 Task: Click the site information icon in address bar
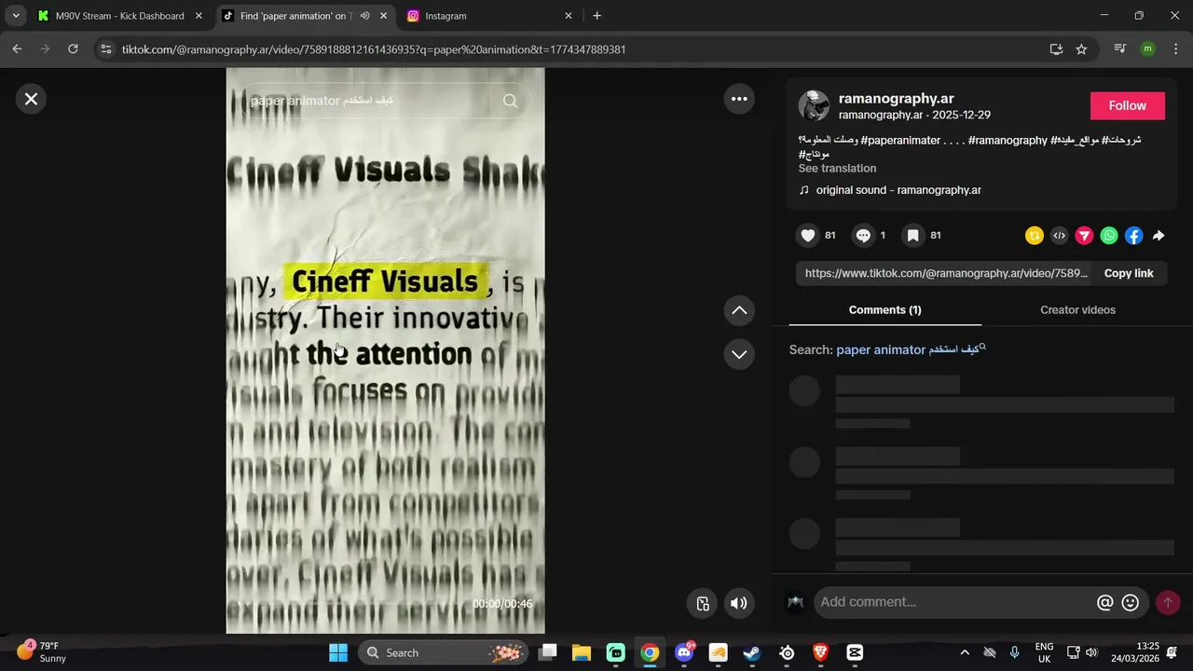pyautogui.click(x=106, y=49)
